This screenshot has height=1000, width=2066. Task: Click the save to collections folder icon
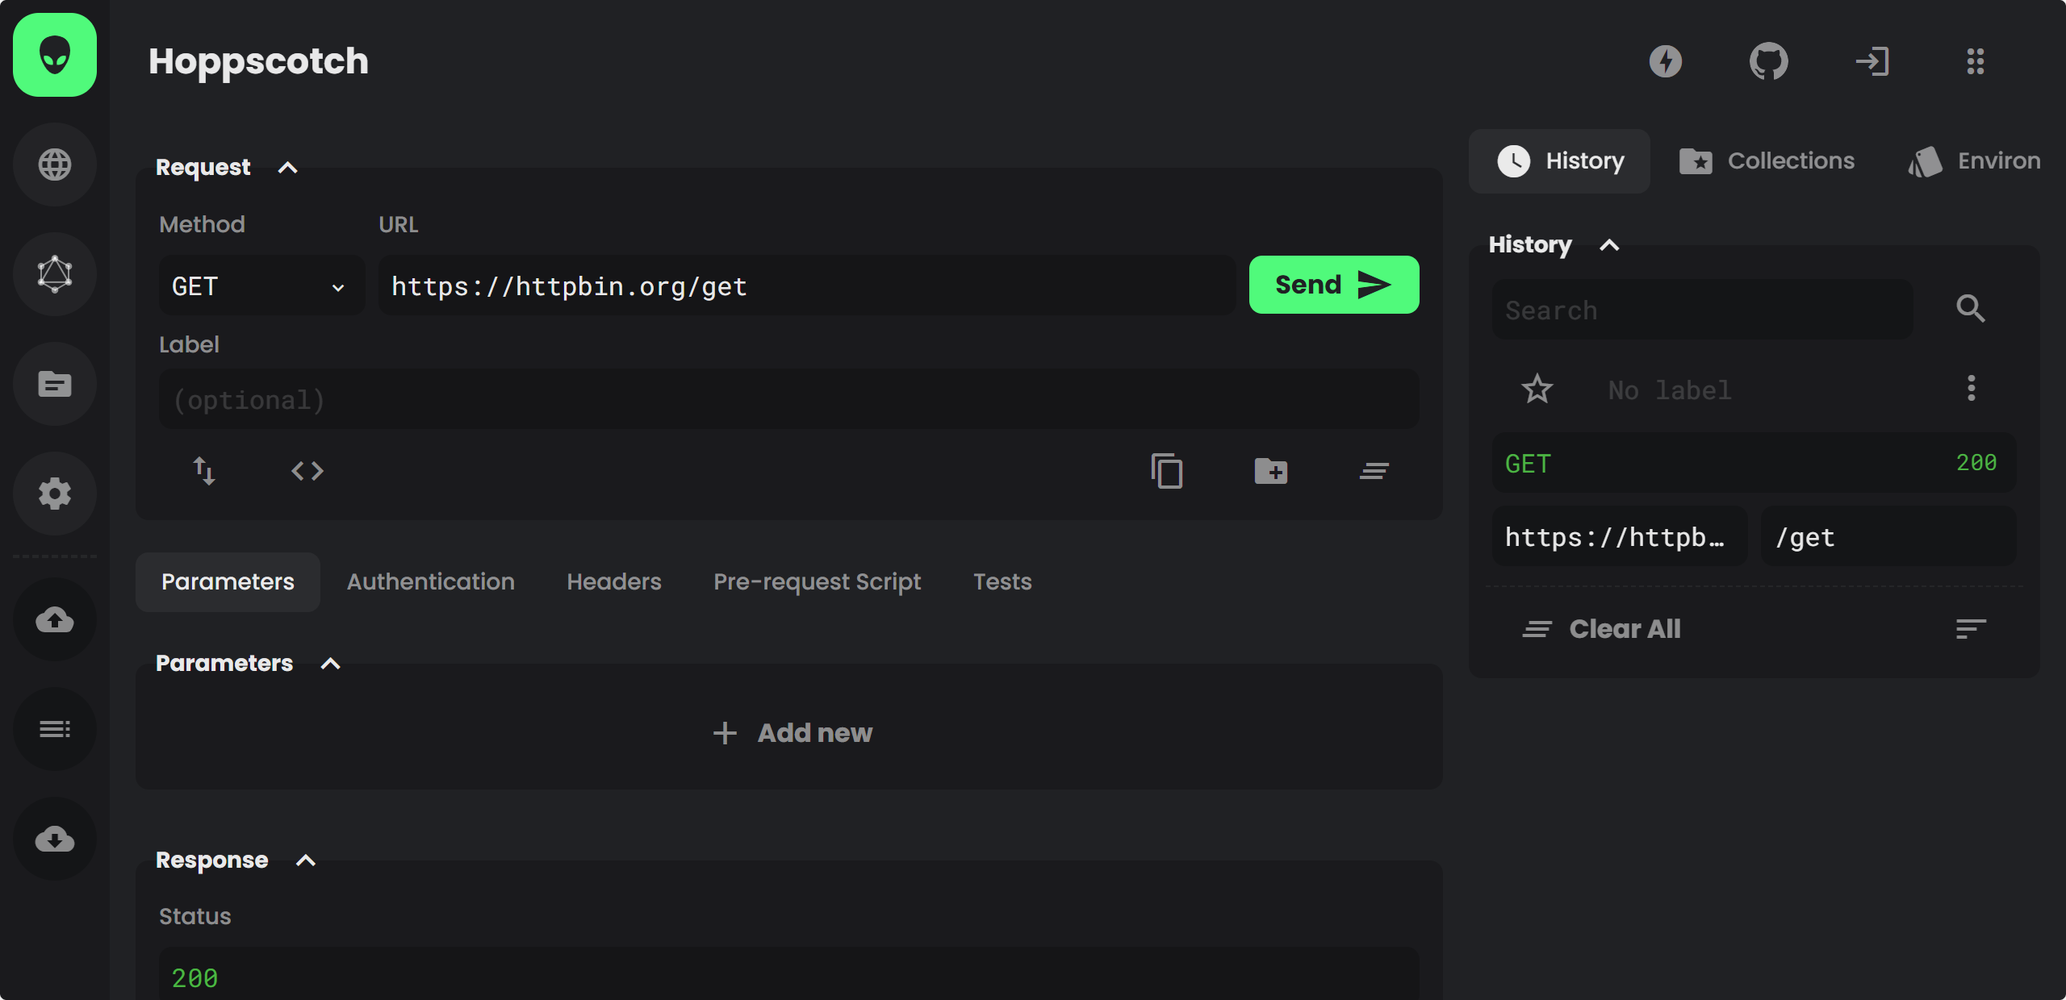(x=1270, y=470)
